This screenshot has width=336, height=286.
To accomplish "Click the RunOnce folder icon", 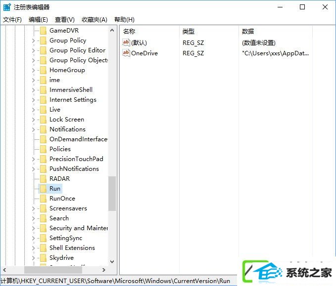I will 43,198.
